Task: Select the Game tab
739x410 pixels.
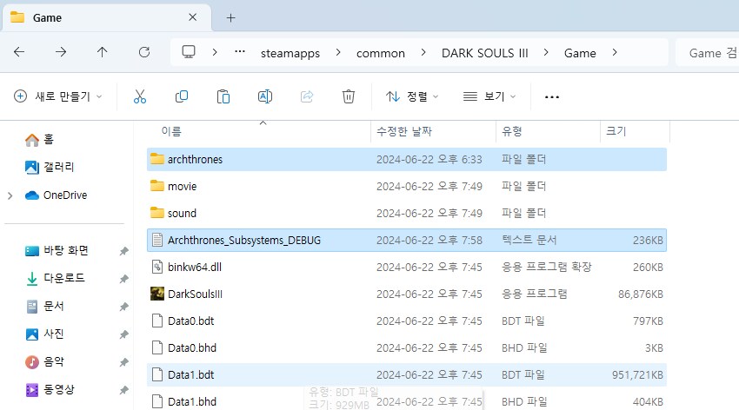Action: (x=107, y=18)
